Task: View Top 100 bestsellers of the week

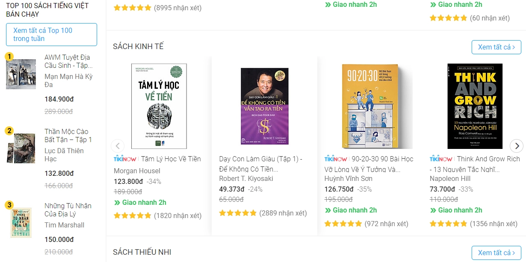Action: 51,35
